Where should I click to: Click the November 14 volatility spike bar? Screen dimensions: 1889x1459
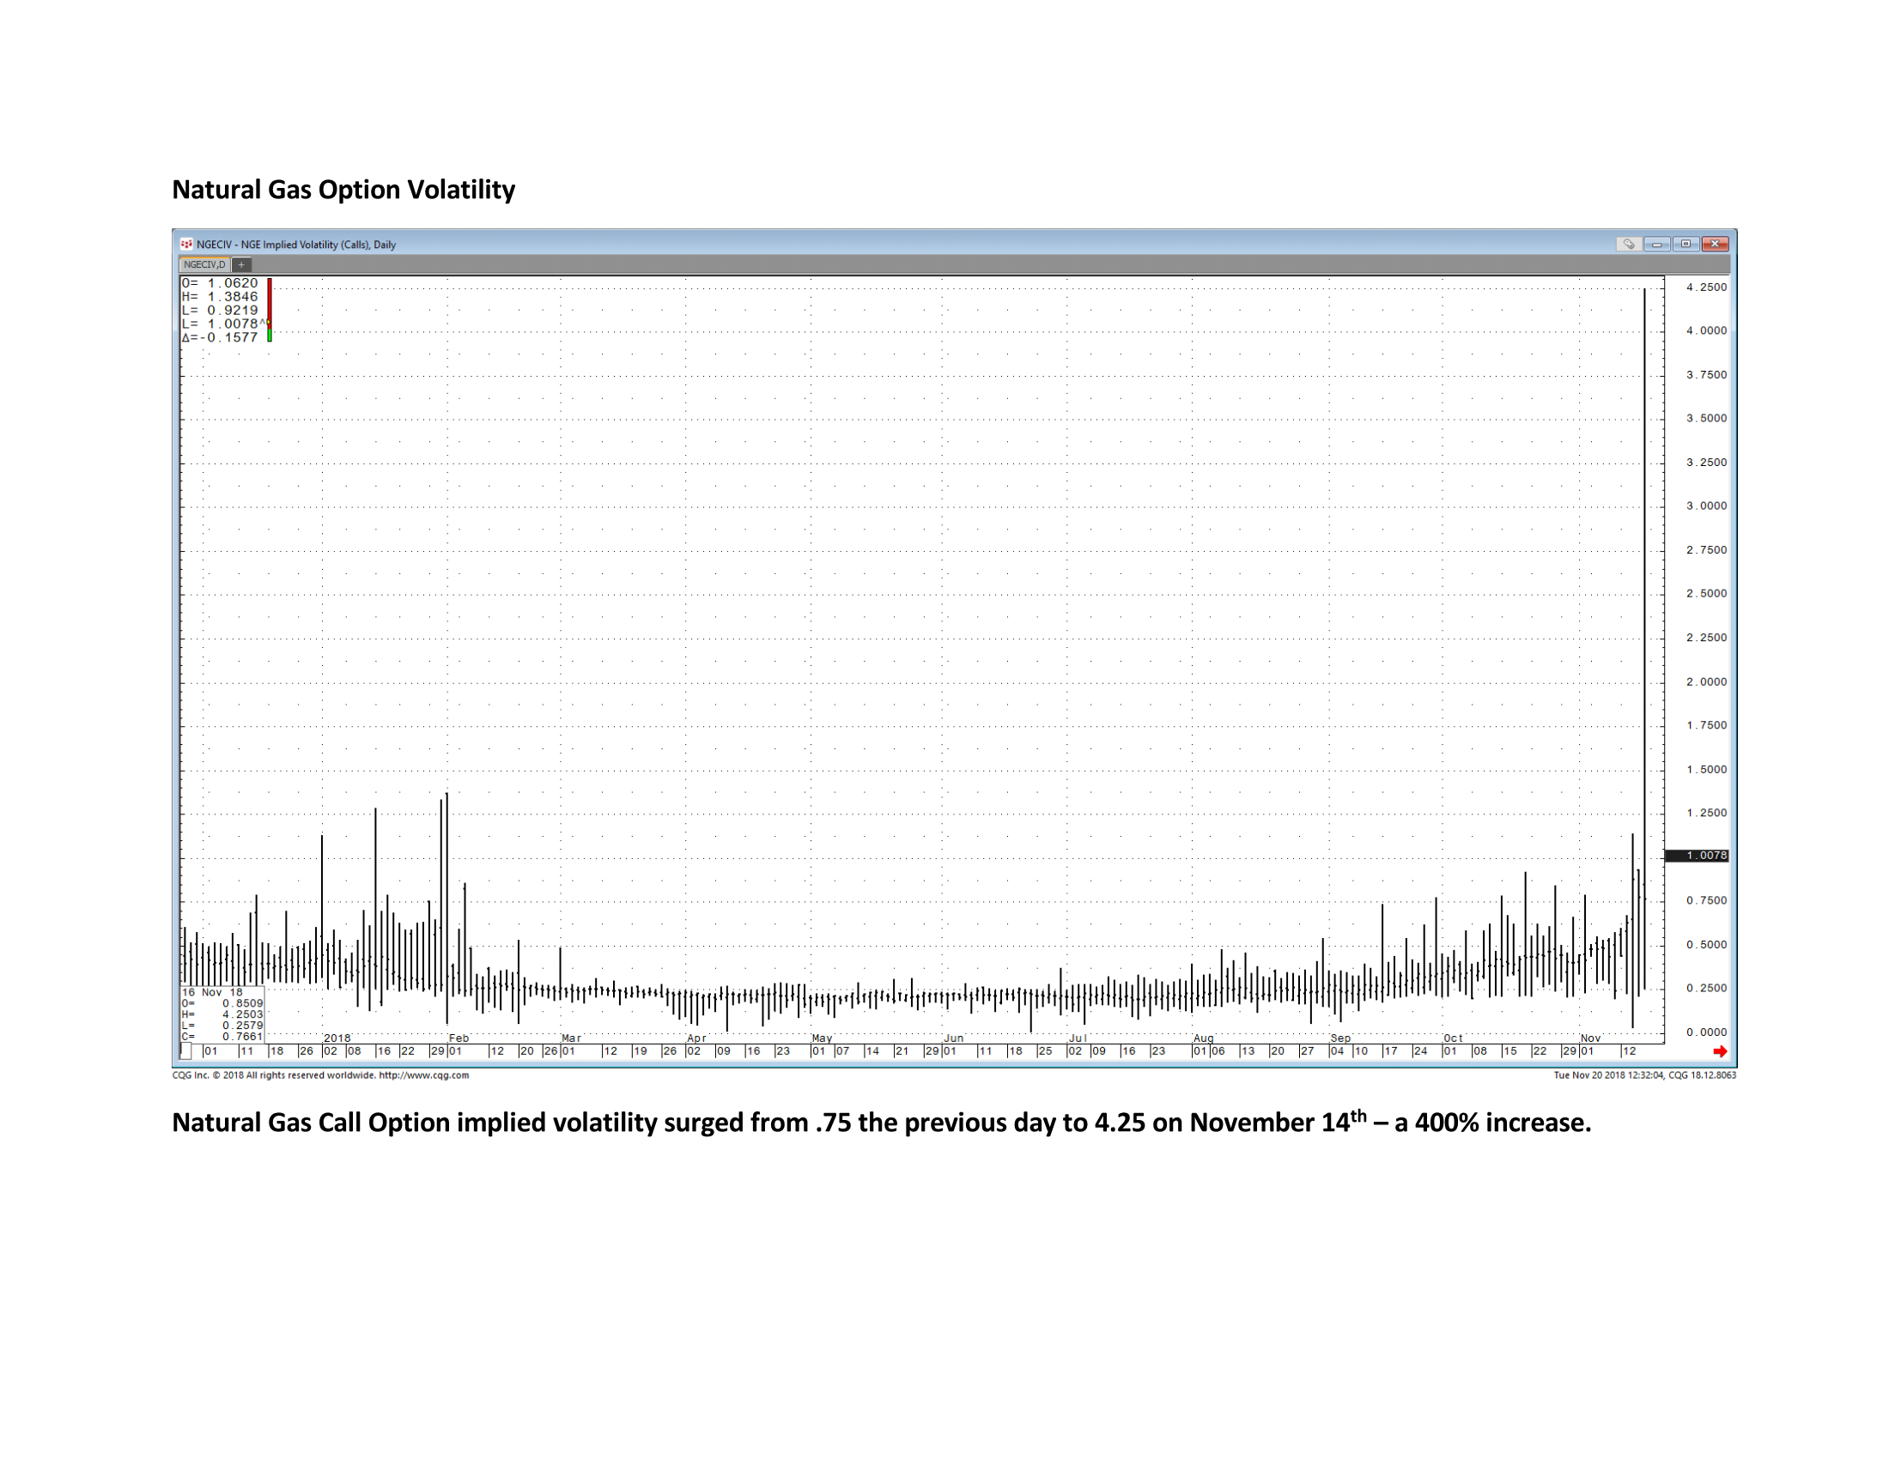point(1644,639)
